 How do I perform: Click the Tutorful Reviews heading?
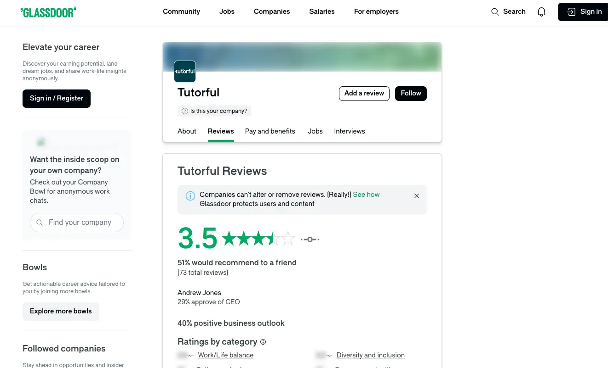[222, 171]
